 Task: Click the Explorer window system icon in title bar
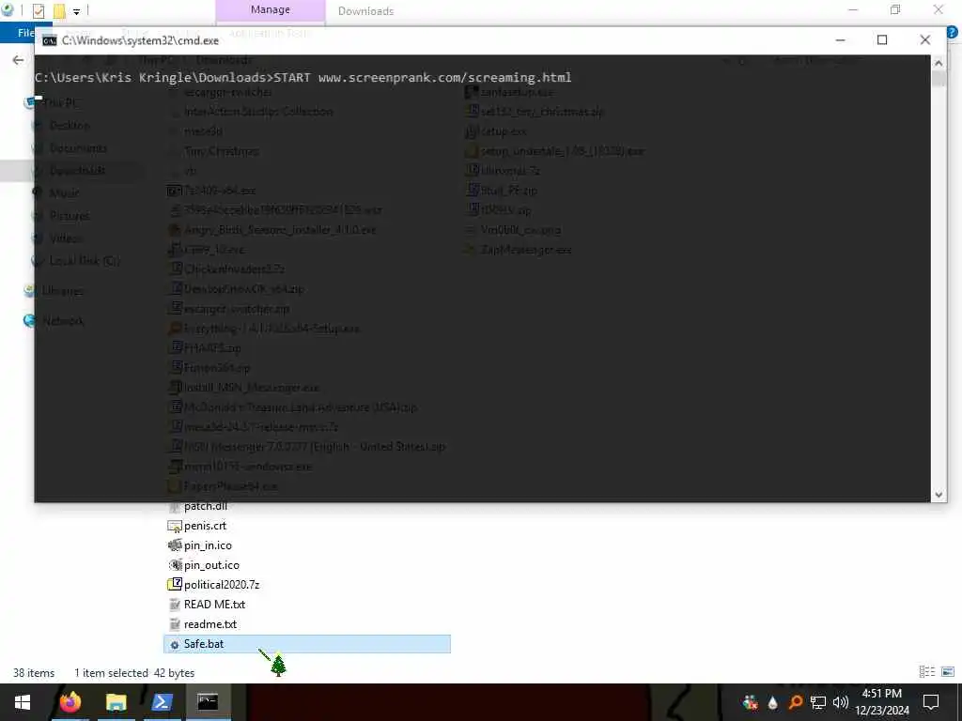[8, 9]
